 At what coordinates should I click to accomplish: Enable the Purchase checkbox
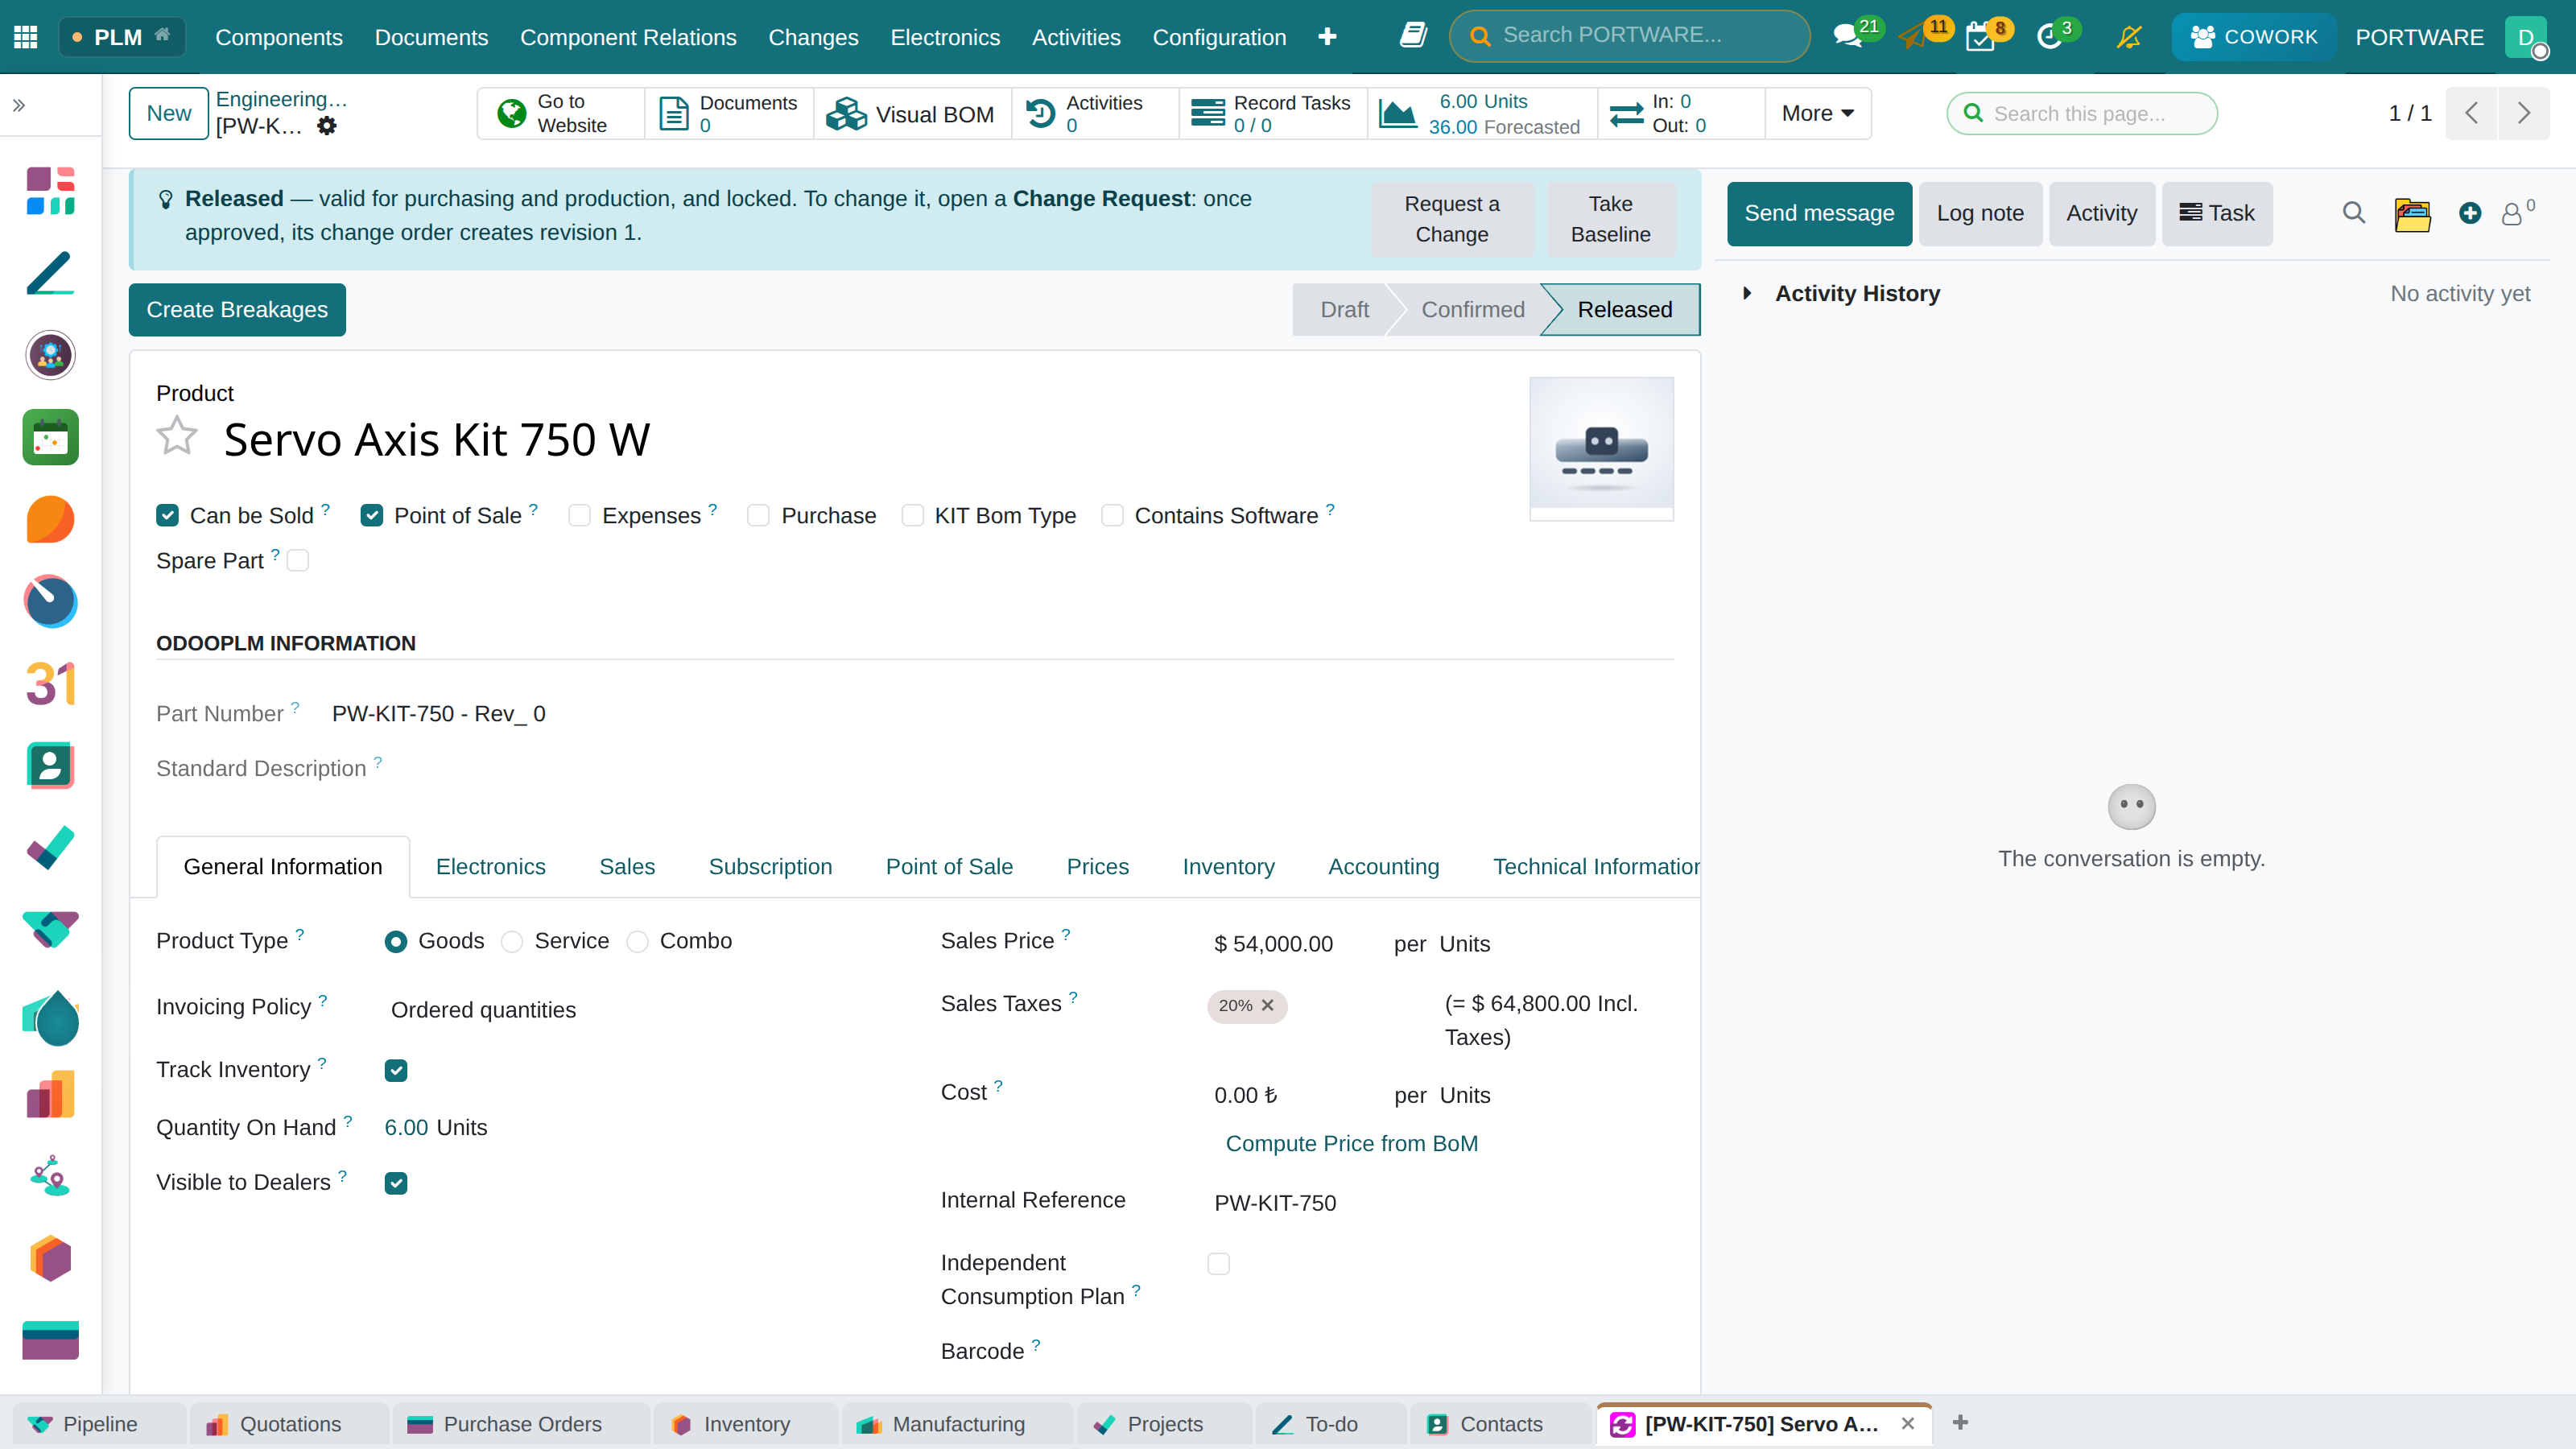click(x=758, y=515)
